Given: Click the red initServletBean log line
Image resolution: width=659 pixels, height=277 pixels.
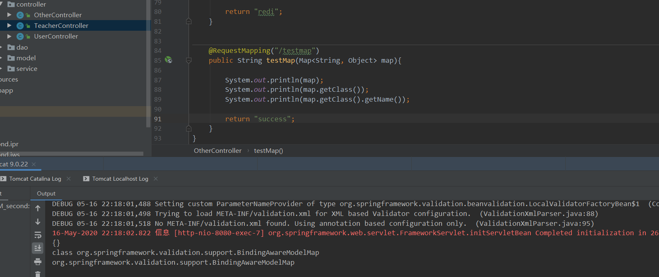Looking at the screenshot, I should 355,233.
